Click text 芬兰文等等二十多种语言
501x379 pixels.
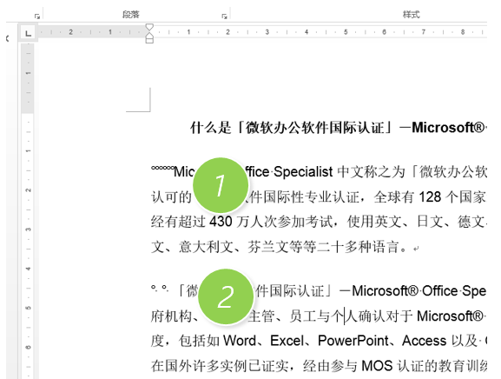[323, 247]
